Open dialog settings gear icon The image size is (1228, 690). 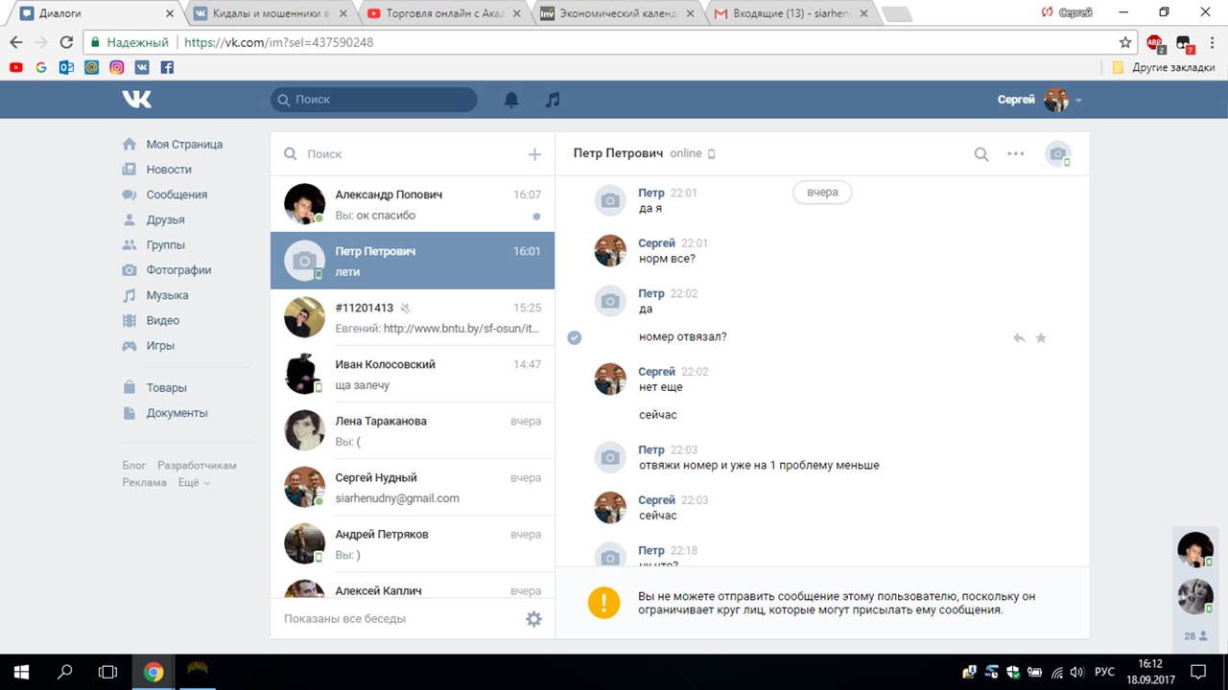coord(533,619)
